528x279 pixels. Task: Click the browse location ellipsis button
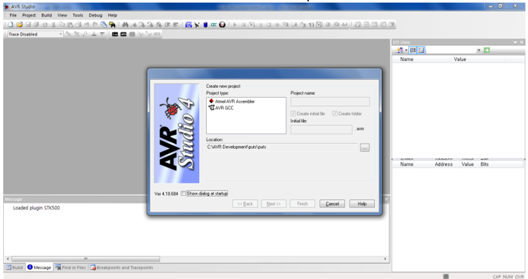coord(365,148)
